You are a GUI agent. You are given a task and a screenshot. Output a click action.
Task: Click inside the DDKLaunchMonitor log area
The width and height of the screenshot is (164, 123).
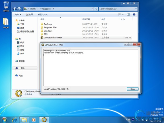pyautogui.click(x=91, y=67)
